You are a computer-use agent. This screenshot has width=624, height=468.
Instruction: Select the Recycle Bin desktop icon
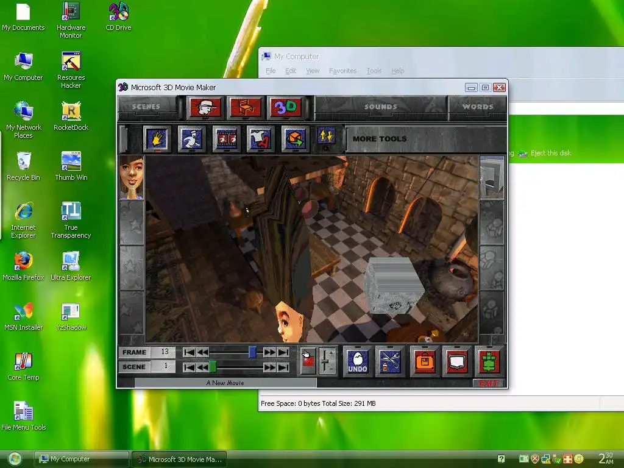click(24, 167)
